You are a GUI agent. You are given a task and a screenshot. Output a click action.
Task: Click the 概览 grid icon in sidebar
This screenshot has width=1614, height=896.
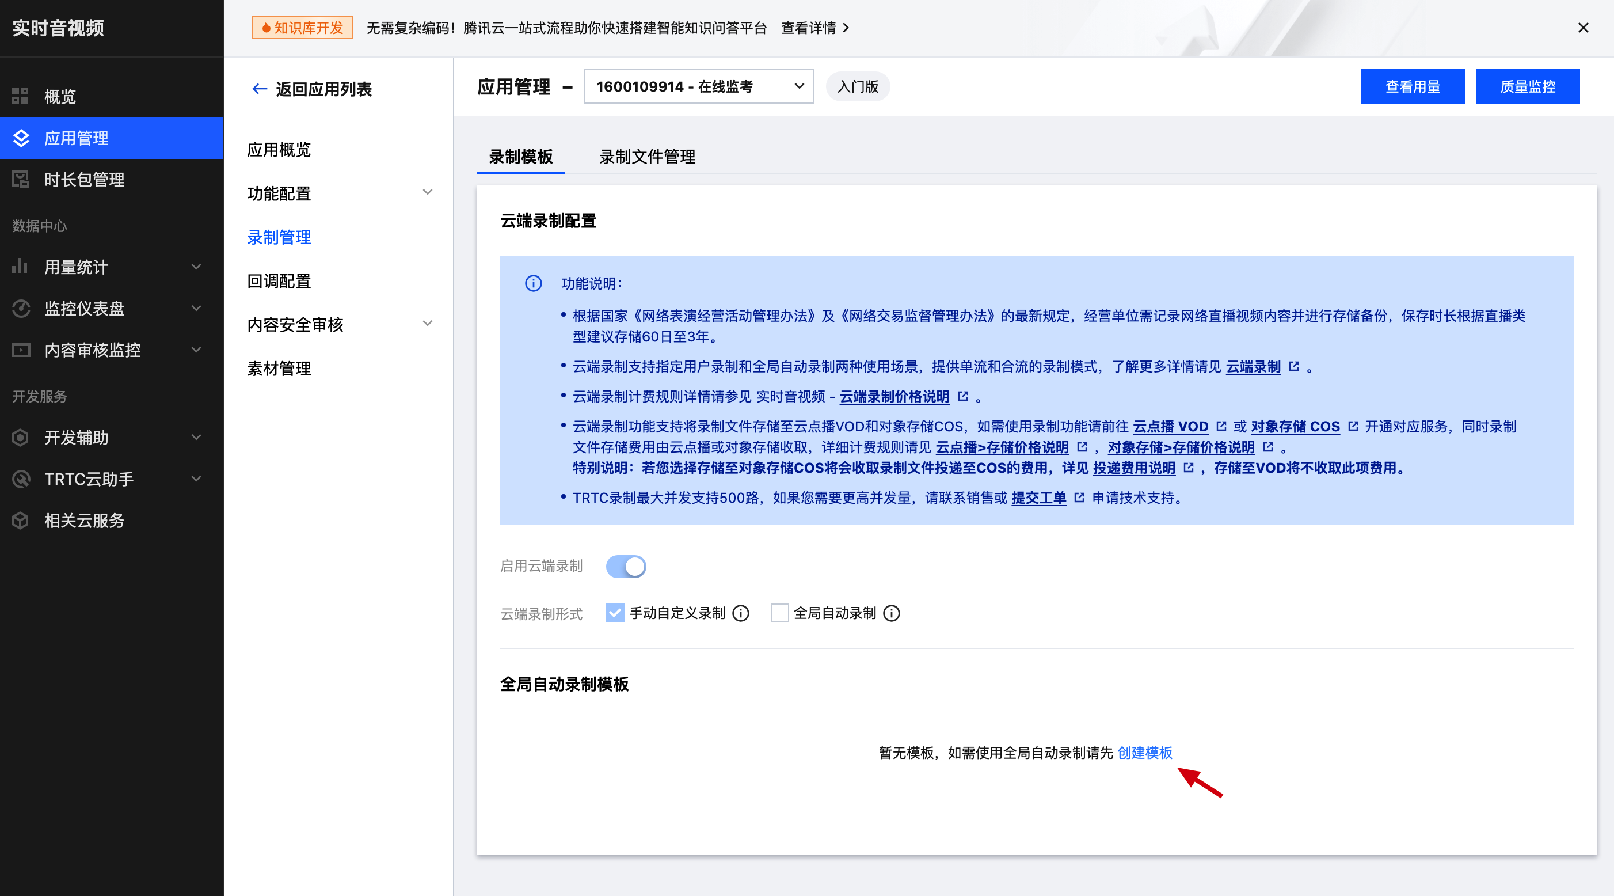pyautogui.click(x=21, y=96)
